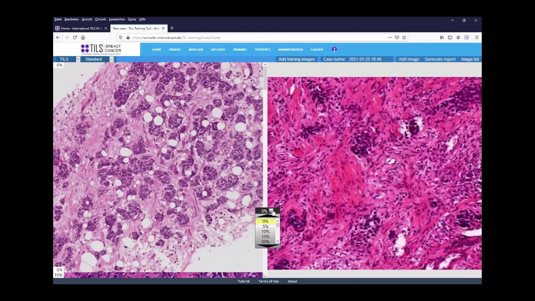This screenshot has width=535, height=301.
Task: Click the browser forward arrow
Action: pos(66,37)
